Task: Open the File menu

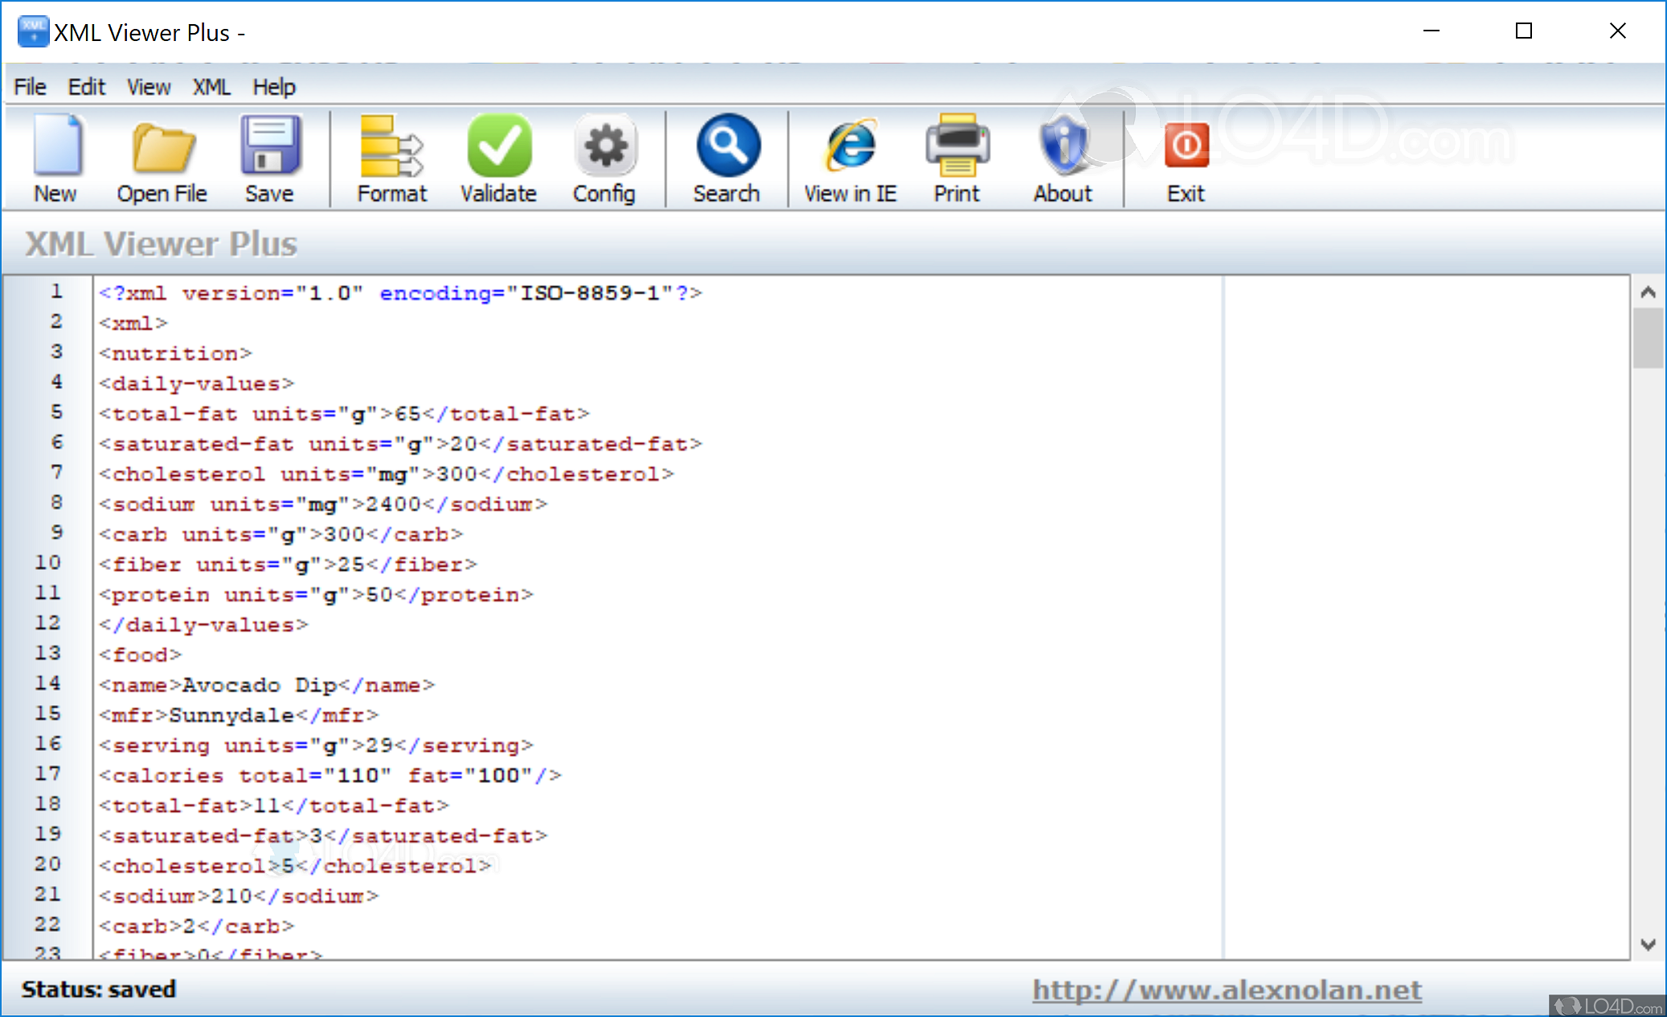Action: coord(29,86)
